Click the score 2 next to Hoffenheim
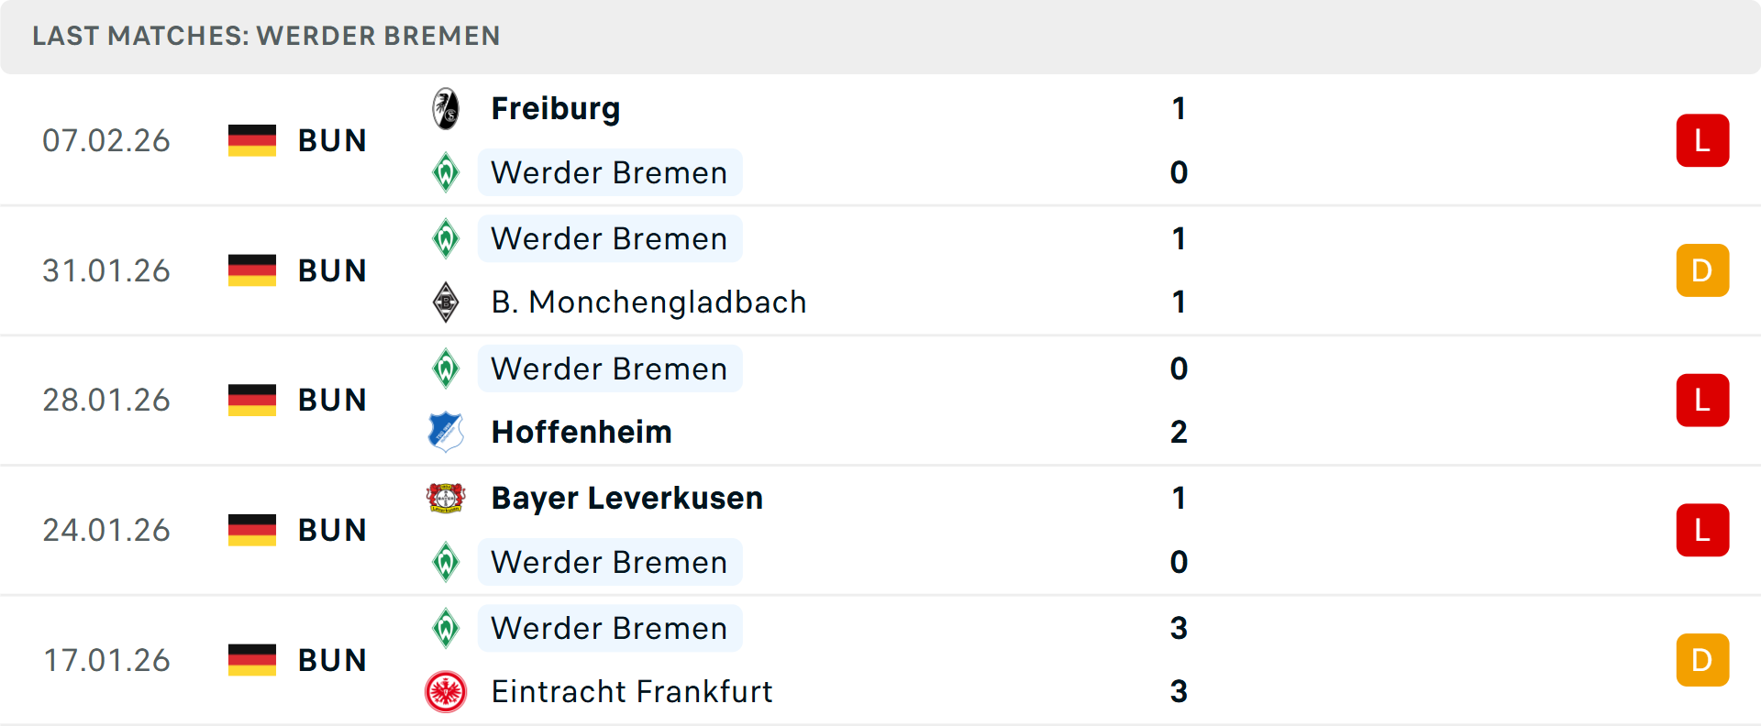1761x726 pixels. (1180, 432)
